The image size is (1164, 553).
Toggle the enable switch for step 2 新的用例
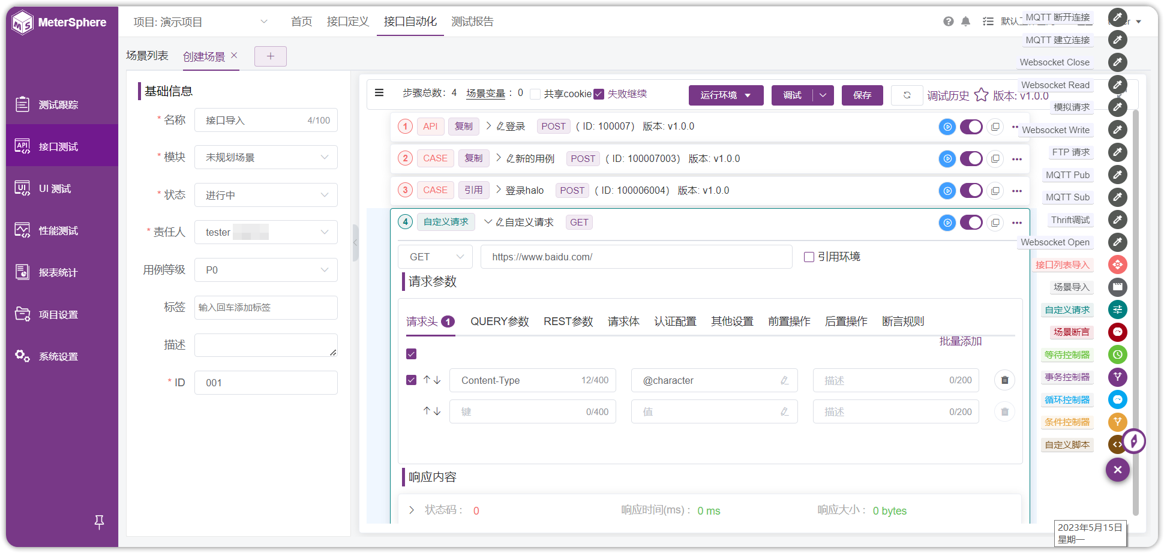click(x=971, y=159)
